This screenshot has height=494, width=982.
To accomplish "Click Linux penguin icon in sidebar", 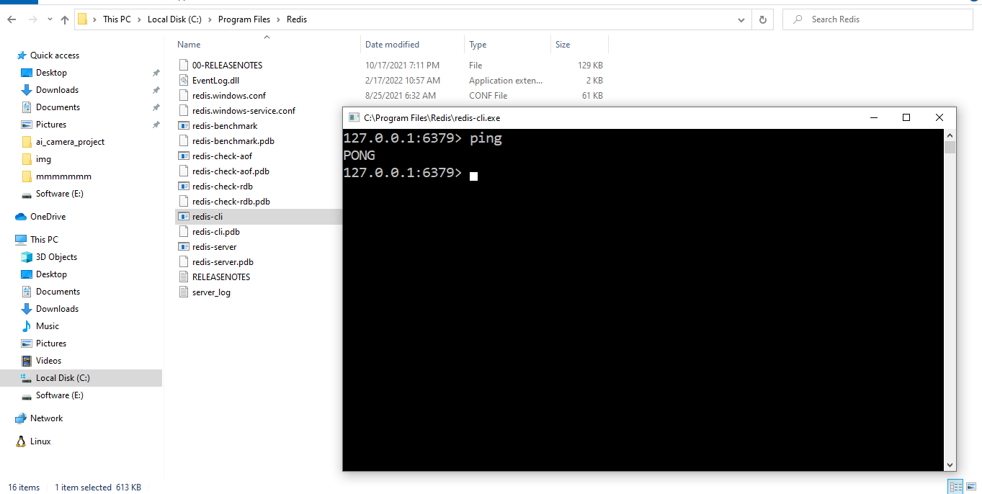I will tap(21, 441).
